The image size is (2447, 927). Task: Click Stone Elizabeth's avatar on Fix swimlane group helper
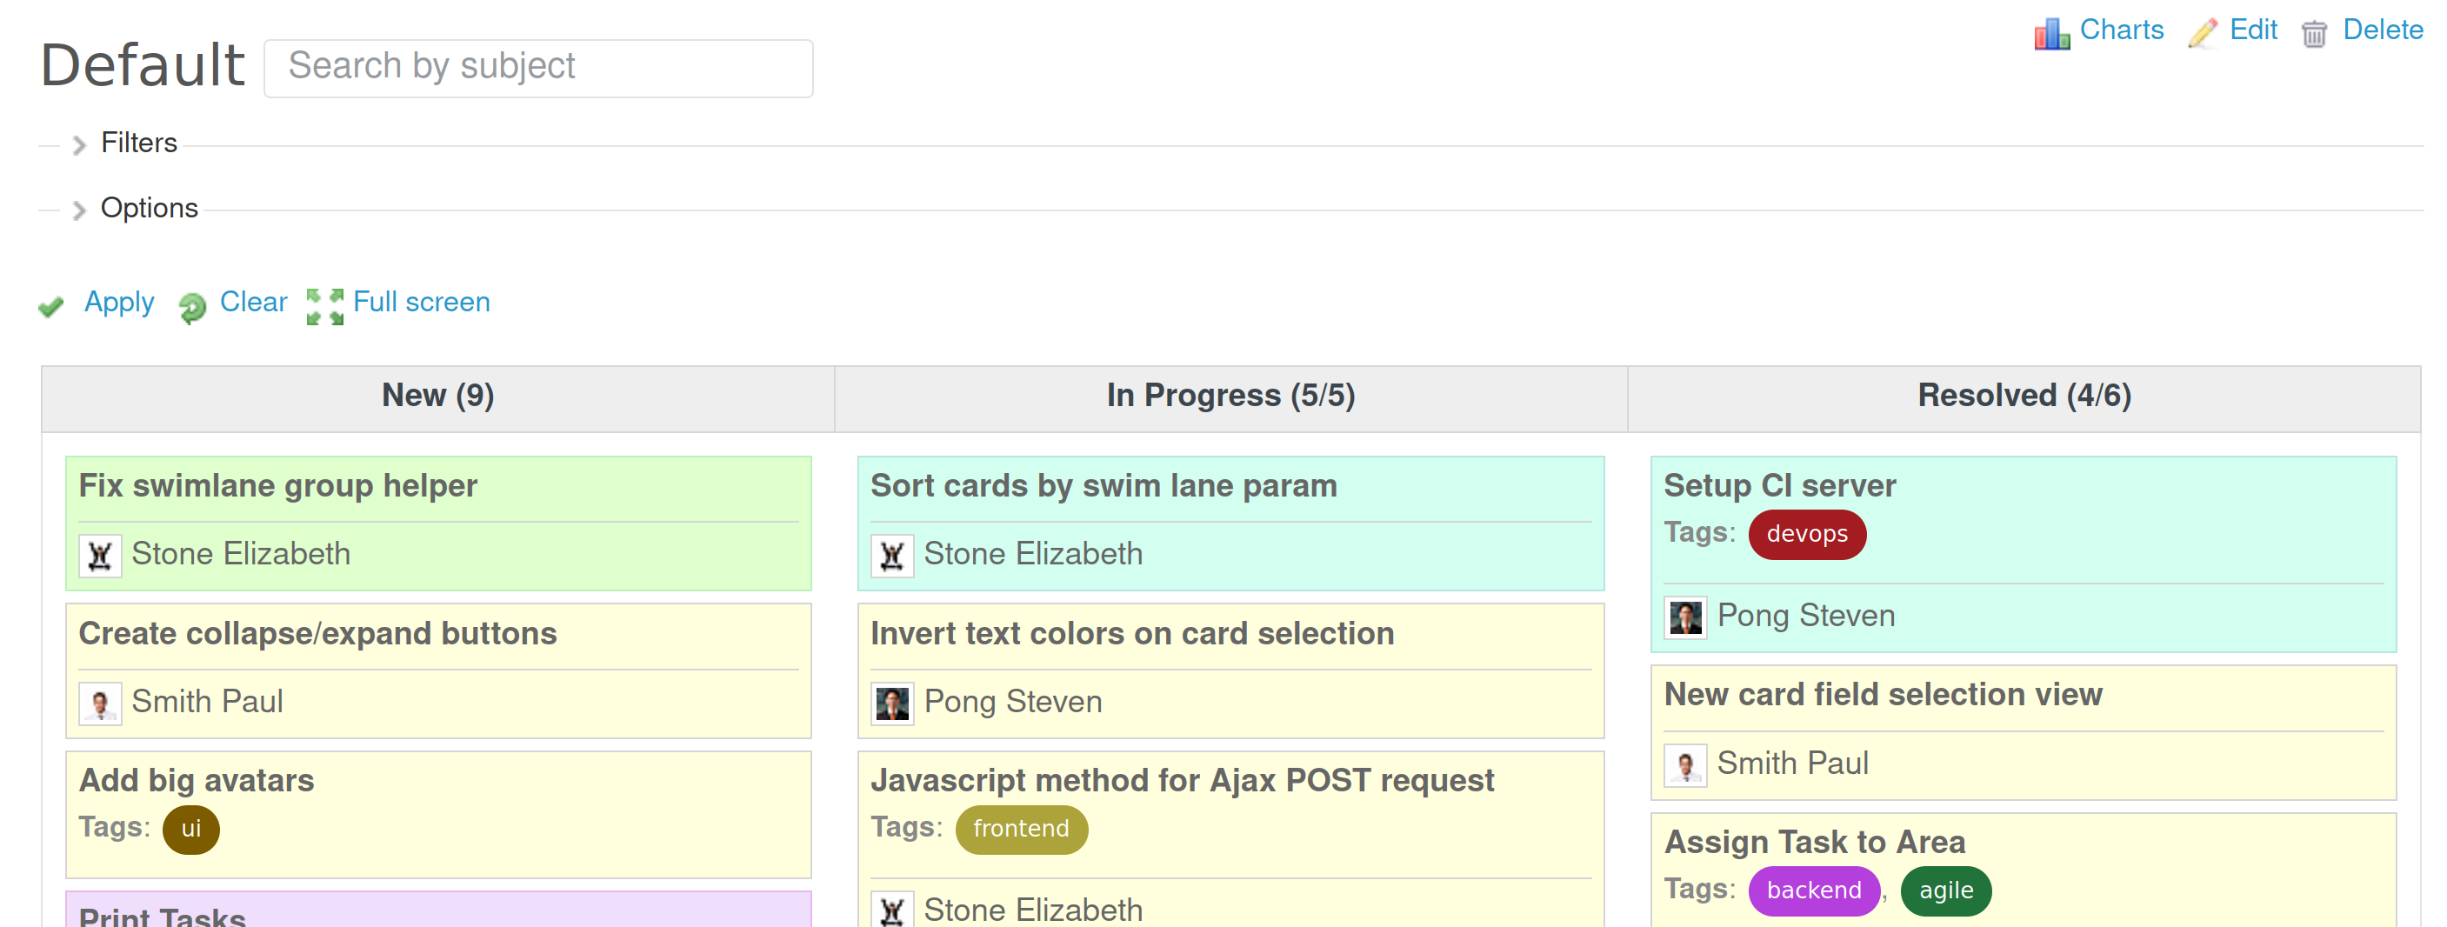click(x=100, y=554)
